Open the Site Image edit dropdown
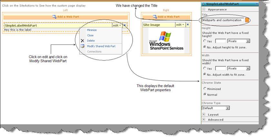Image resolution: width=272 pixels, height=137 pixels. point(180,25)
